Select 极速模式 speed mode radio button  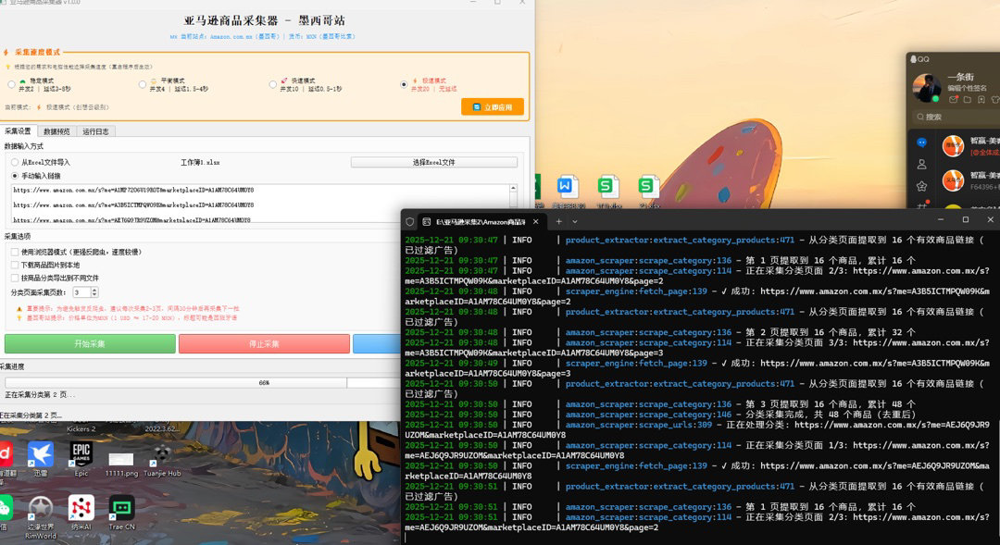[404, 85]
